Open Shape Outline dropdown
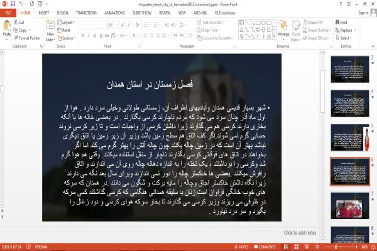377x251 pixels. click(317, 30)
